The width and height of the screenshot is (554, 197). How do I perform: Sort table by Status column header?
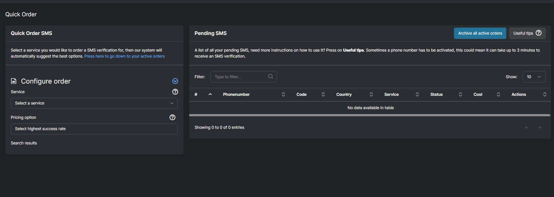(437, 95)
